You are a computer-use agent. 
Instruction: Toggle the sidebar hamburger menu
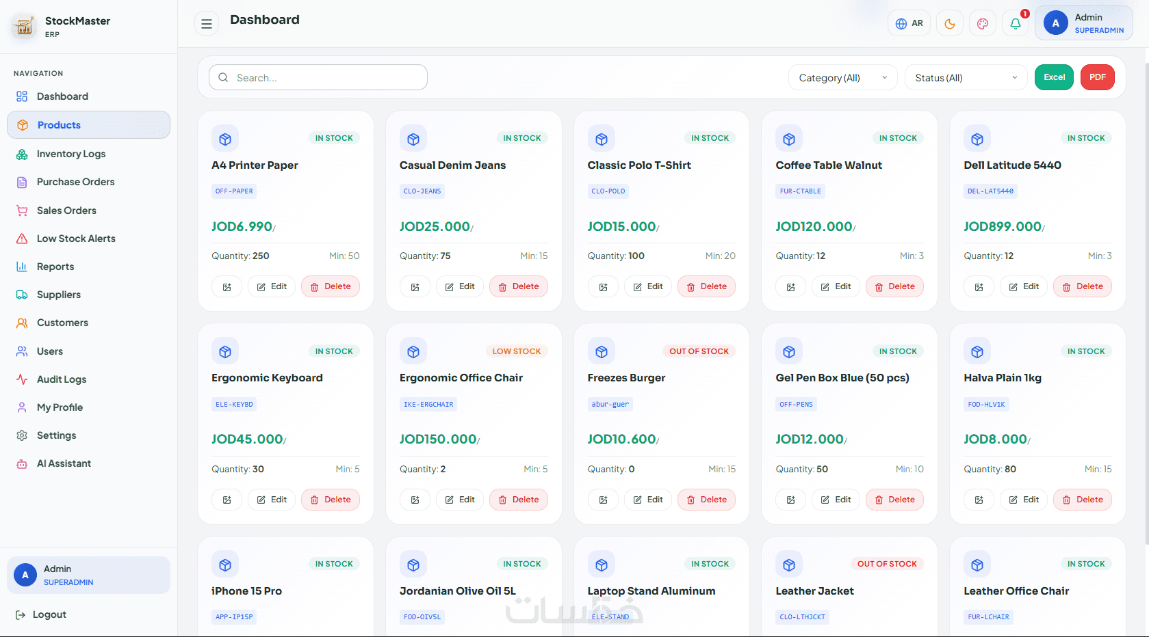(206, 24)
